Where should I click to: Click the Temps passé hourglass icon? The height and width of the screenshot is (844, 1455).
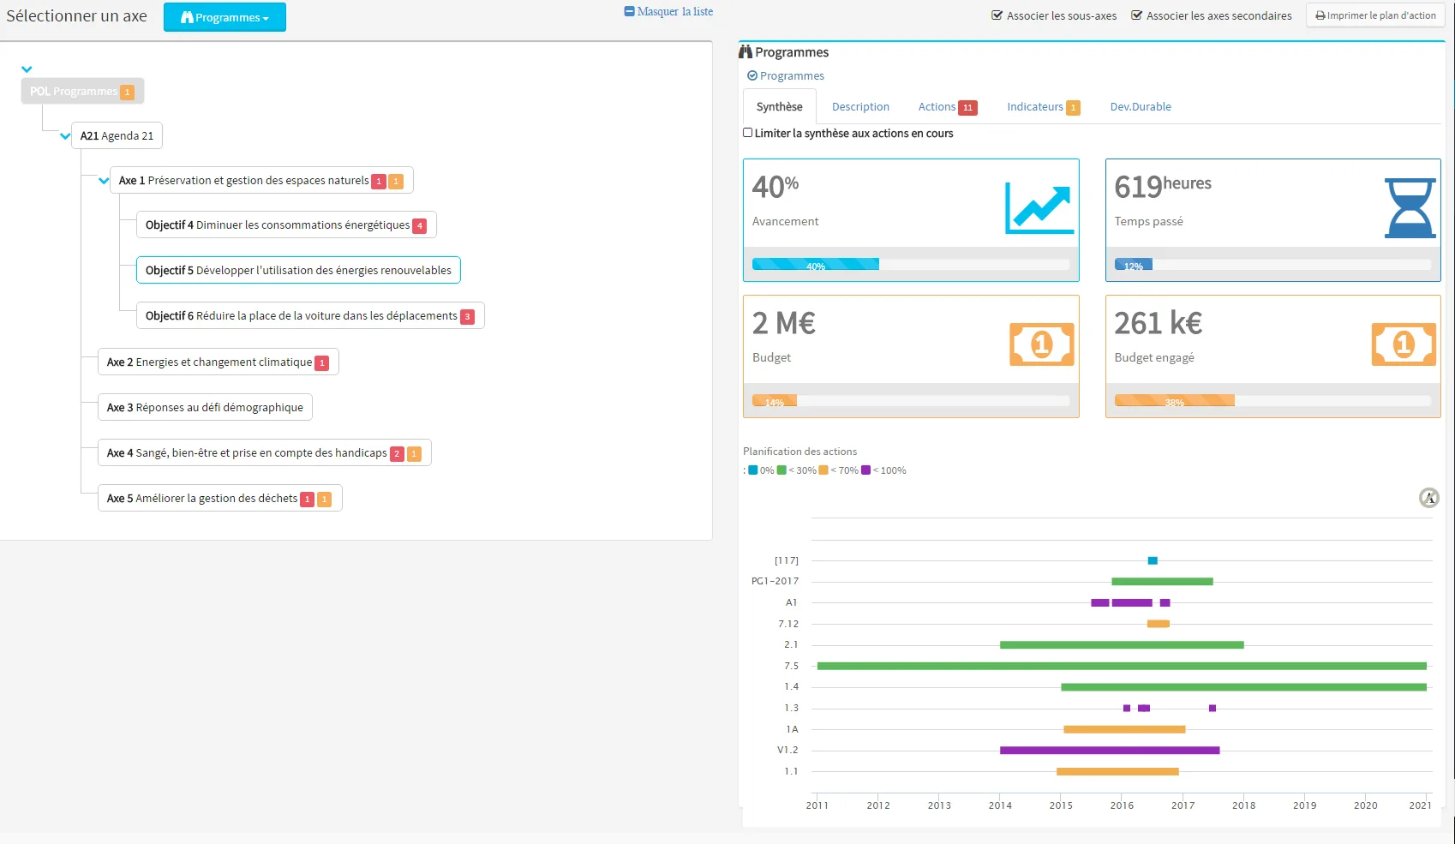(x=1410, y=208)
